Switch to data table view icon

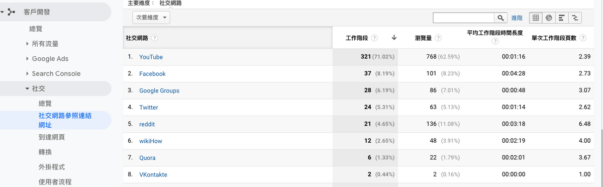[x=536, y=18]
